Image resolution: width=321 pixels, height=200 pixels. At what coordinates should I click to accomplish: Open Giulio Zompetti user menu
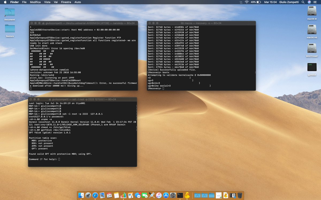pyautogui.click(x=289, y=2)
